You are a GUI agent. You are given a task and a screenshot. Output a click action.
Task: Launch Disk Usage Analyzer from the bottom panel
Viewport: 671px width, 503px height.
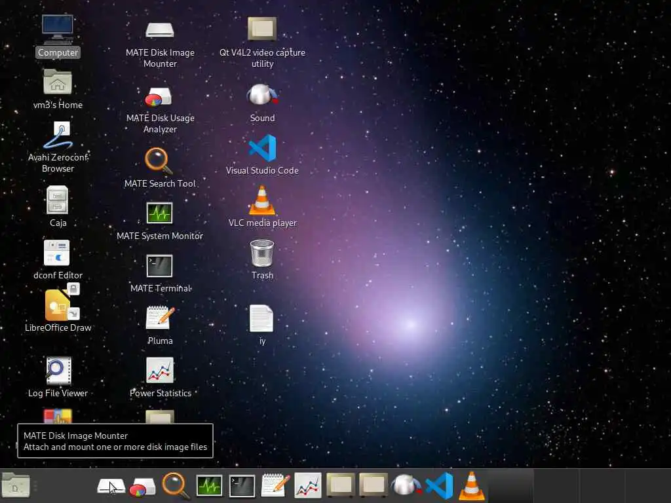pyautogui.click(x=142, y=487)
